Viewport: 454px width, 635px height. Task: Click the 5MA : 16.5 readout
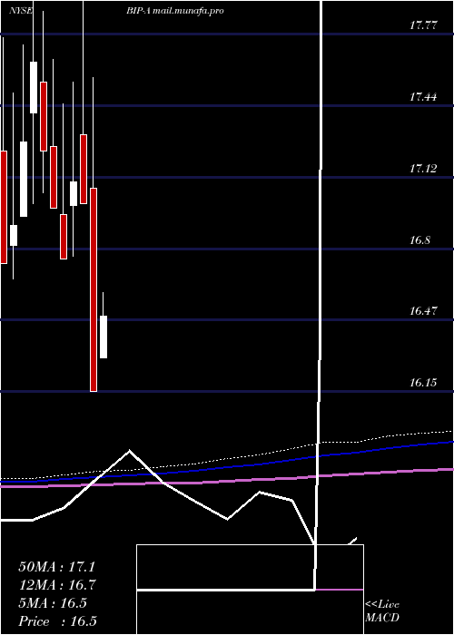click(53, 603)
